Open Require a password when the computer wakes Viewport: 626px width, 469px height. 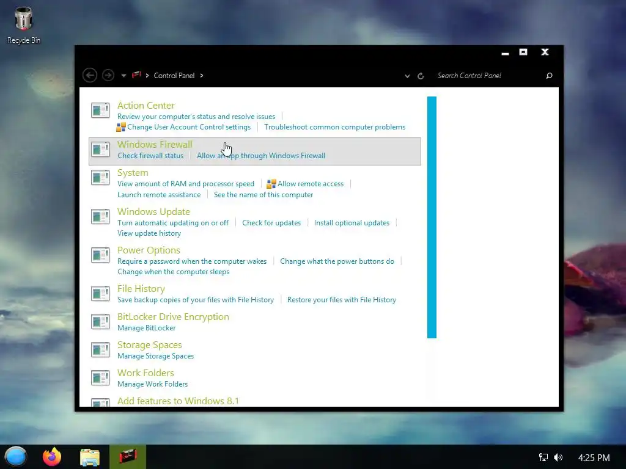point(192,261)
